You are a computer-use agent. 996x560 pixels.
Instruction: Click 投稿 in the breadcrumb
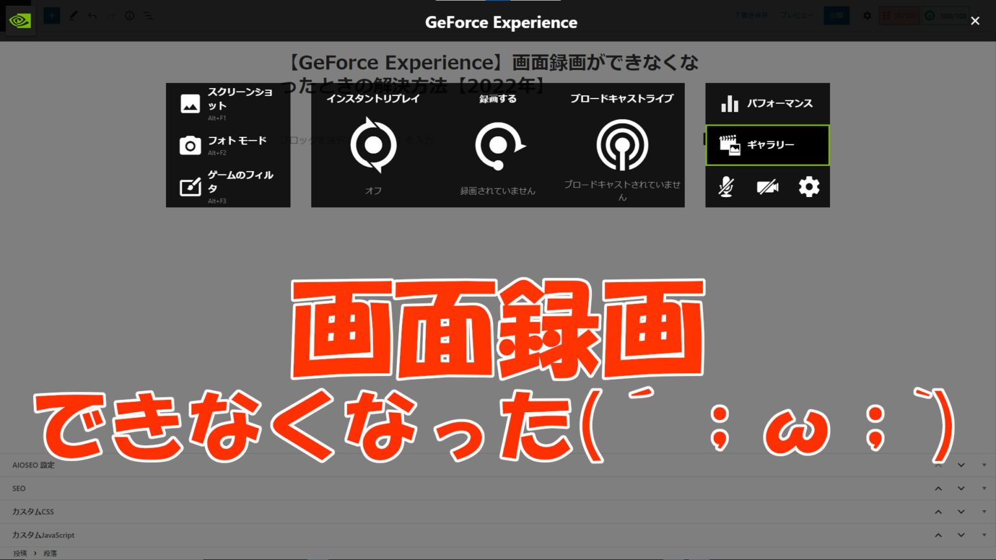coord(20,554)
